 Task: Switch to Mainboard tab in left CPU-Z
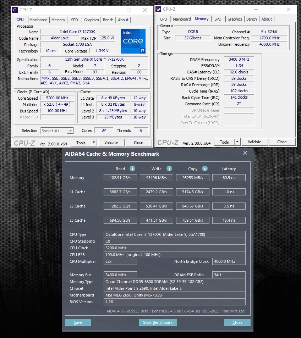pyautogui.click(x=38, y=20)
